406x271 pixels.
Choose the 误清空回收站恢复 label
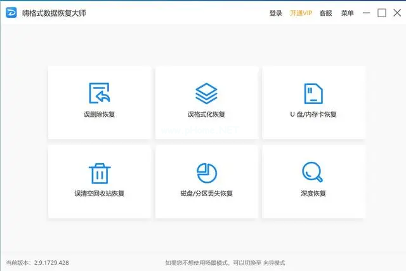click(99, 193)
